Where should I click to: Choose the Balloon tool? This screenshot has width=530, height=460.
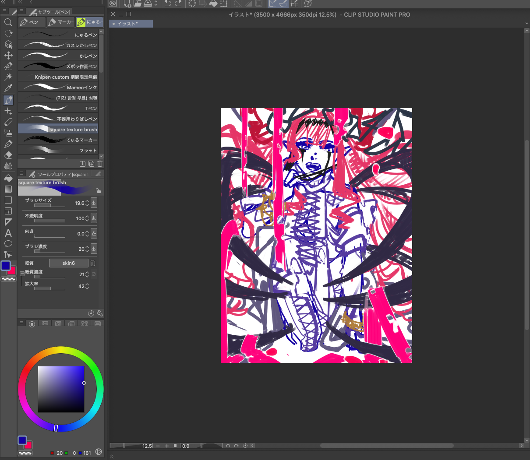coord(8,244)
